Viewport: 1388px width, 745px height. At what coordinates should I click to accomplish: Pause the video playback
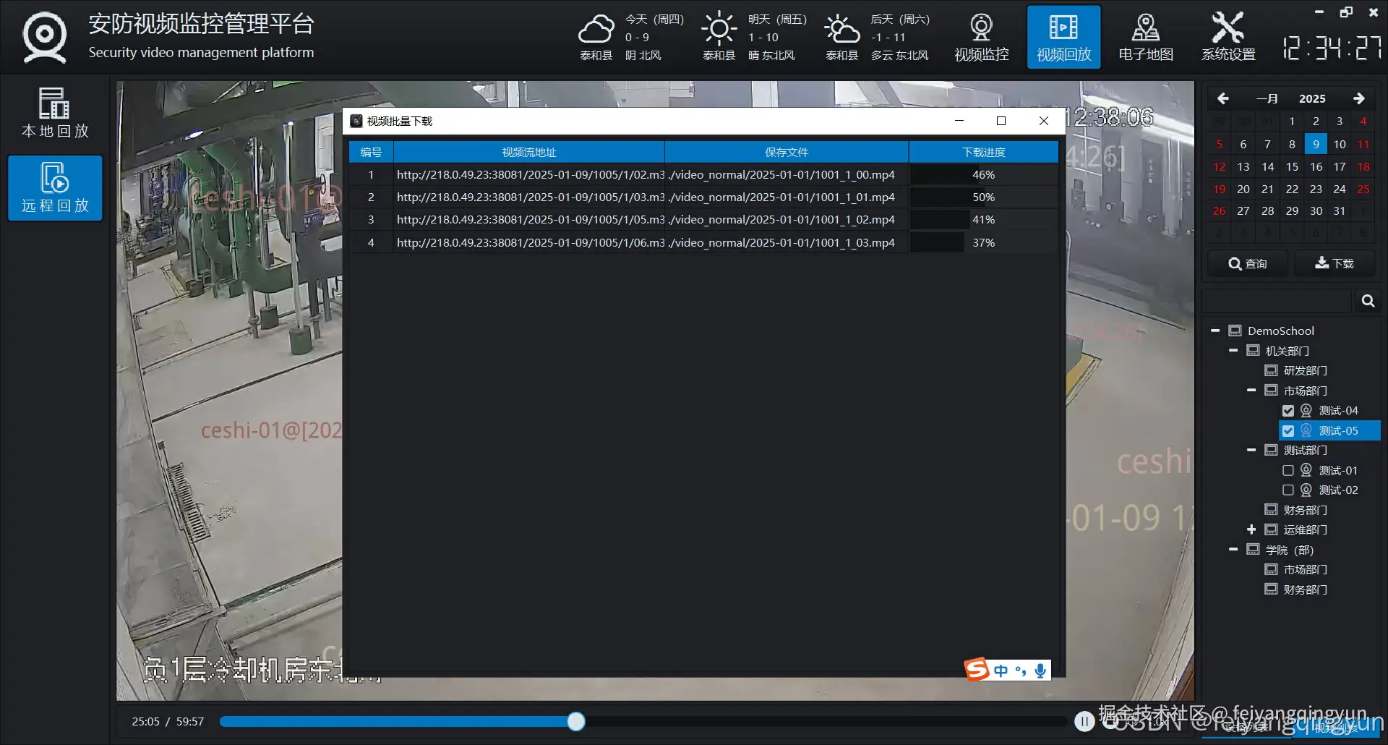tap(1084, 721)
